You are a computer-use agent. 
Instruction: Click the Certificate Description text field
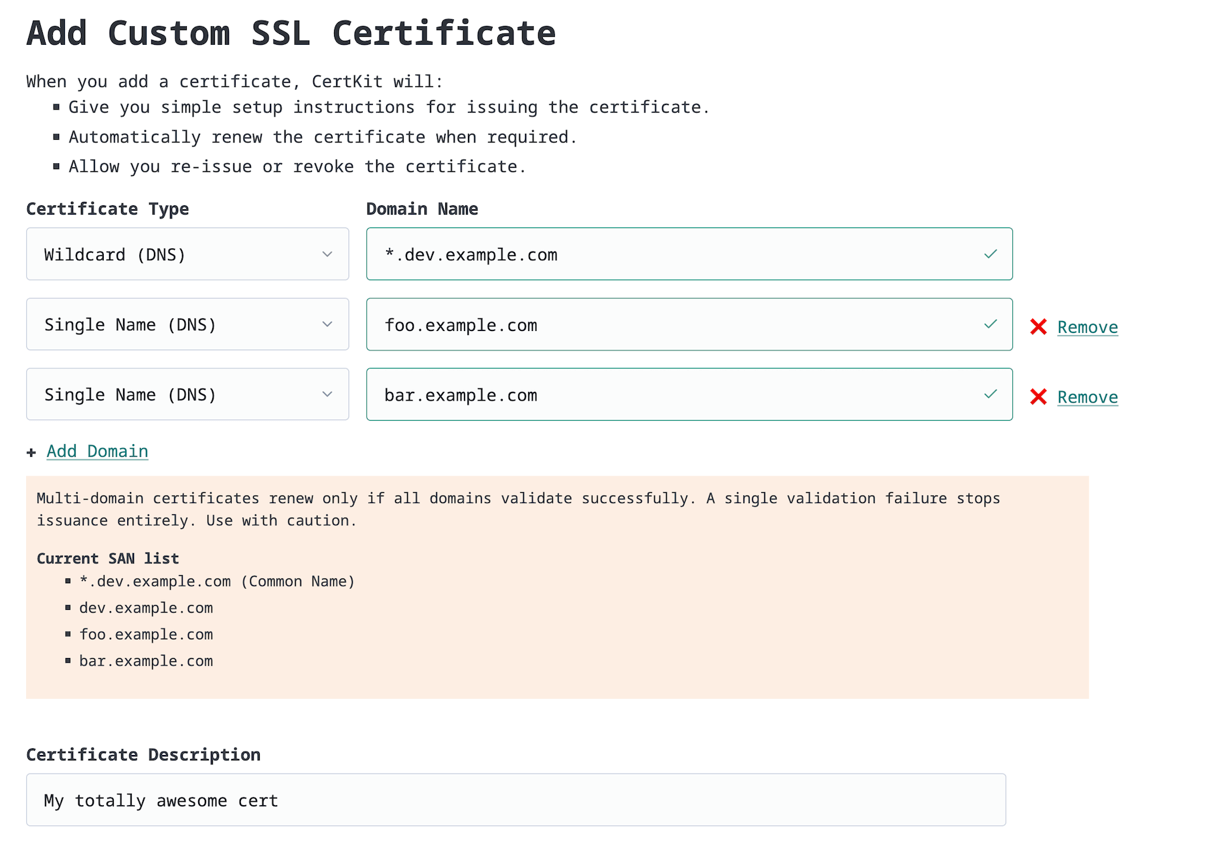(515, 799)
